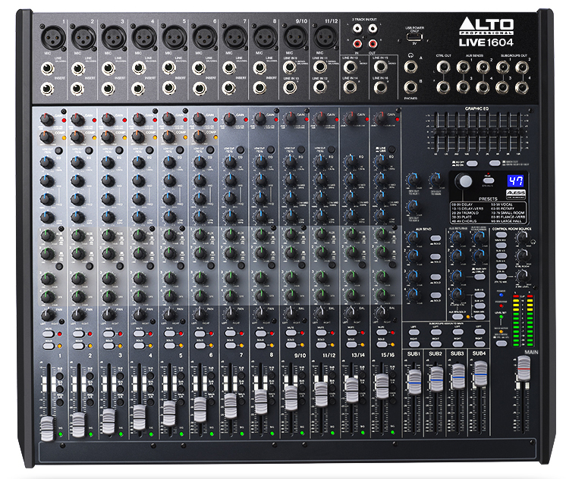Click the channel 1 line input jack
The height and width of the screenshot is (479, 566).
tap(48, 68)
